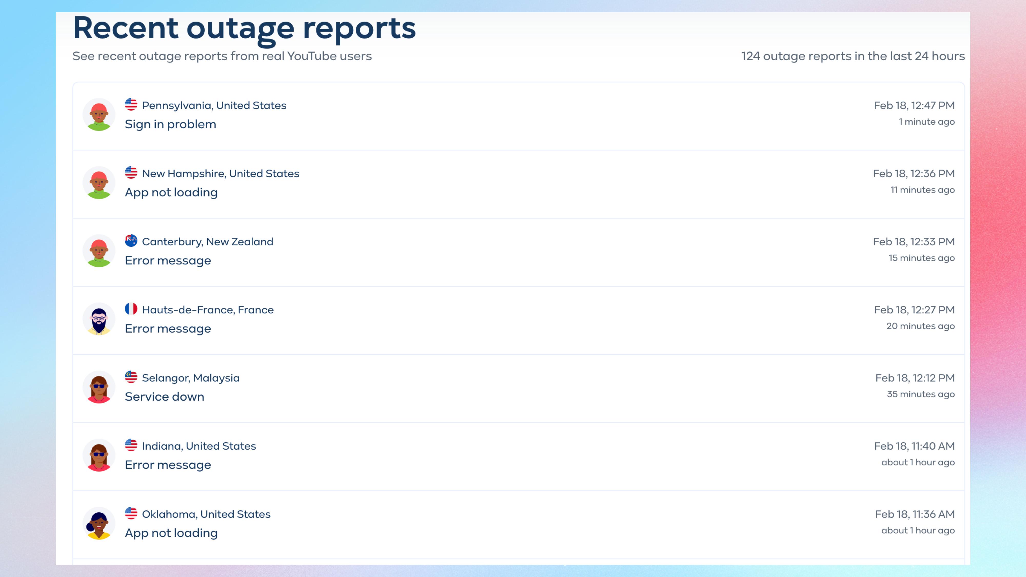Open the 'Sign in problem' report
Viewport: 1026px width, 577px height.
pyautogui.click(x=171, y=124)
